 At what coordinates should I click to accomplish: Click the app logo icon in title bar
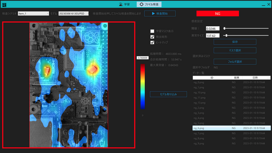pos(4,5)
